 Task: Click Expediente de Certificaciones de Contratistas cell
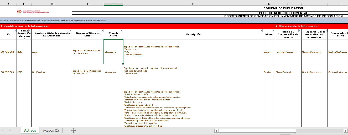pyautogui.click(x=88, y=72)
